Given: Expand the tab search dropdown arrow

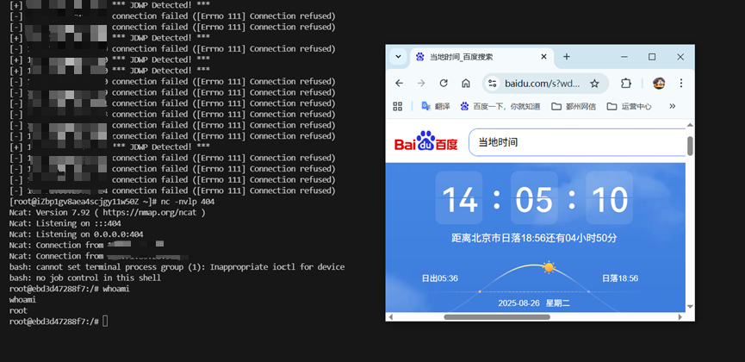Looking at the screenshot, I should [398, 57].
